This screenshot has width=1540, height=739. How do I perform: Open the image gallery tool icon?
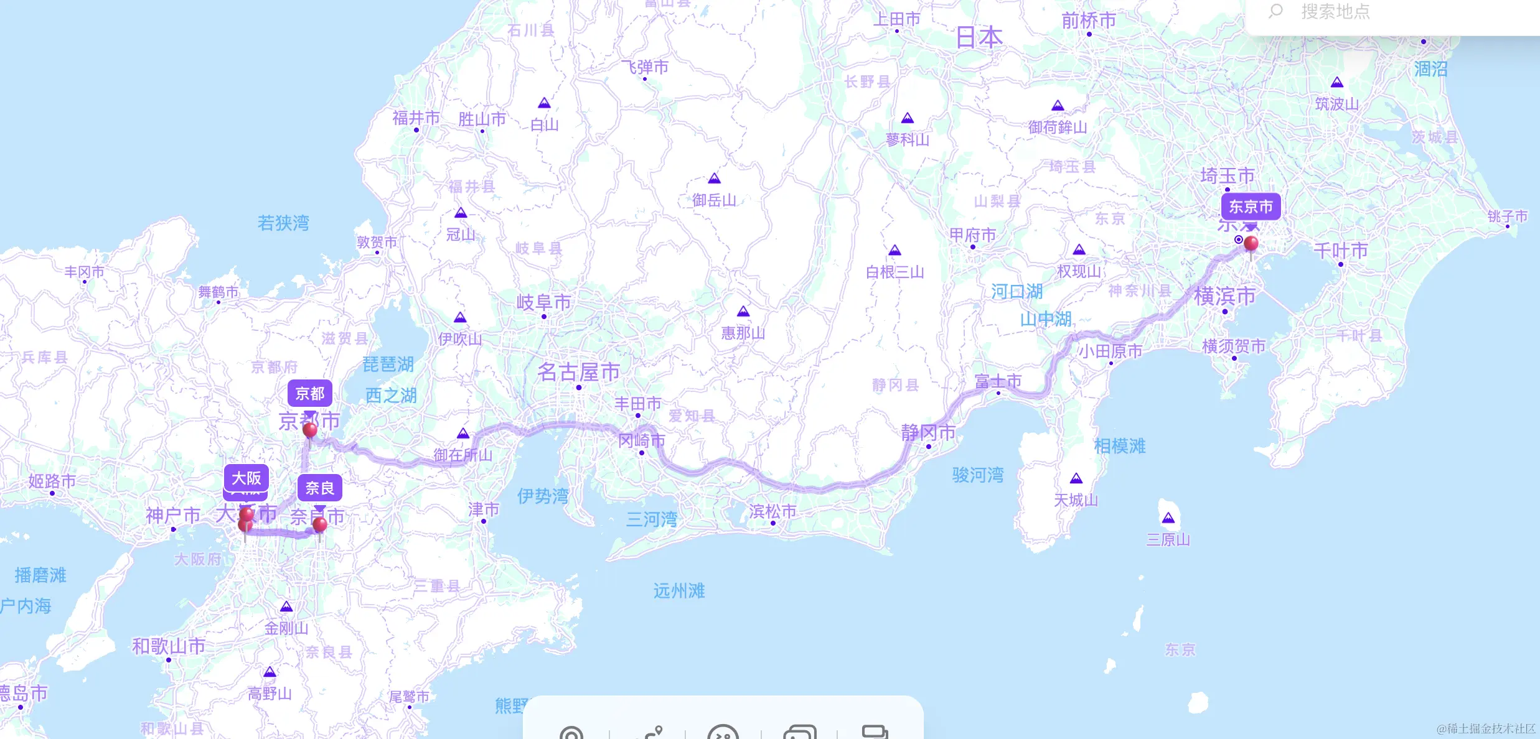[x=799, y=733]
